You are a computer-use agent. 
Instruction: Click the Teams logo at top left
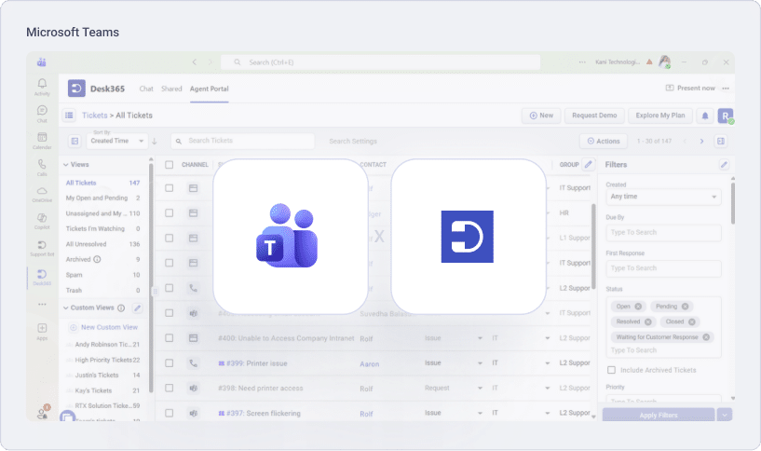click(x=42, y=62)
